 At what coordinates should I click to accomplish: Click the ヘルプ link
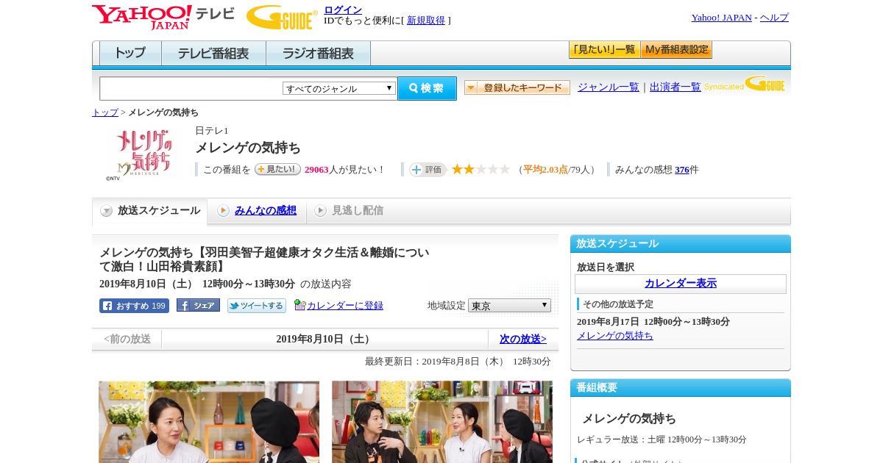[774, 18]
